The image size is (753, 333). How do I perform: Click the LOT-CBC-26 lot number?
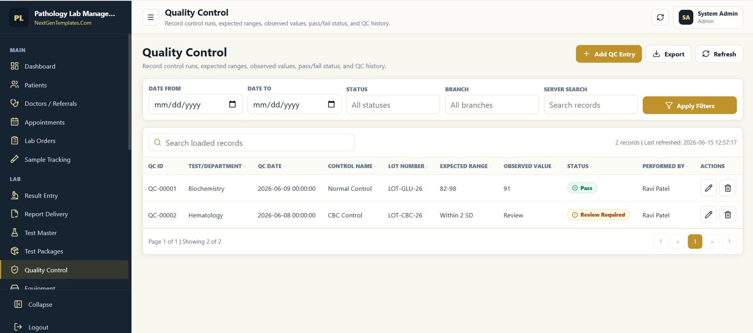click(x=405, y=215)
